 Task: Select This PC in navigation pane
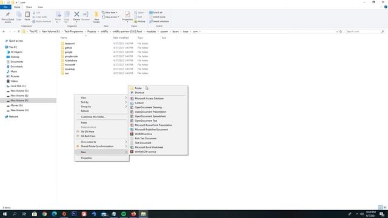tap(13, 47)
